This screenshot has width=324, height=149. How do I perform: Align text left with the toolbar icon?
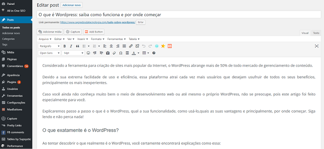point(105,46)
